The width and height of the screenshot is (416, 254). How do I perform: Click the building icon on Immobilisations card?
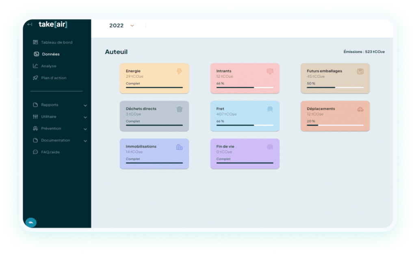click(x=179, y=147)
